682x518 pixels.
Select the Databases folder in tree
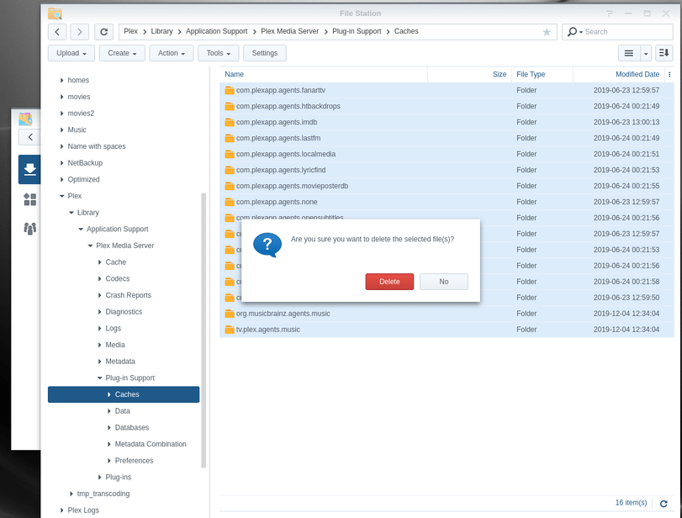pos(132,427)
